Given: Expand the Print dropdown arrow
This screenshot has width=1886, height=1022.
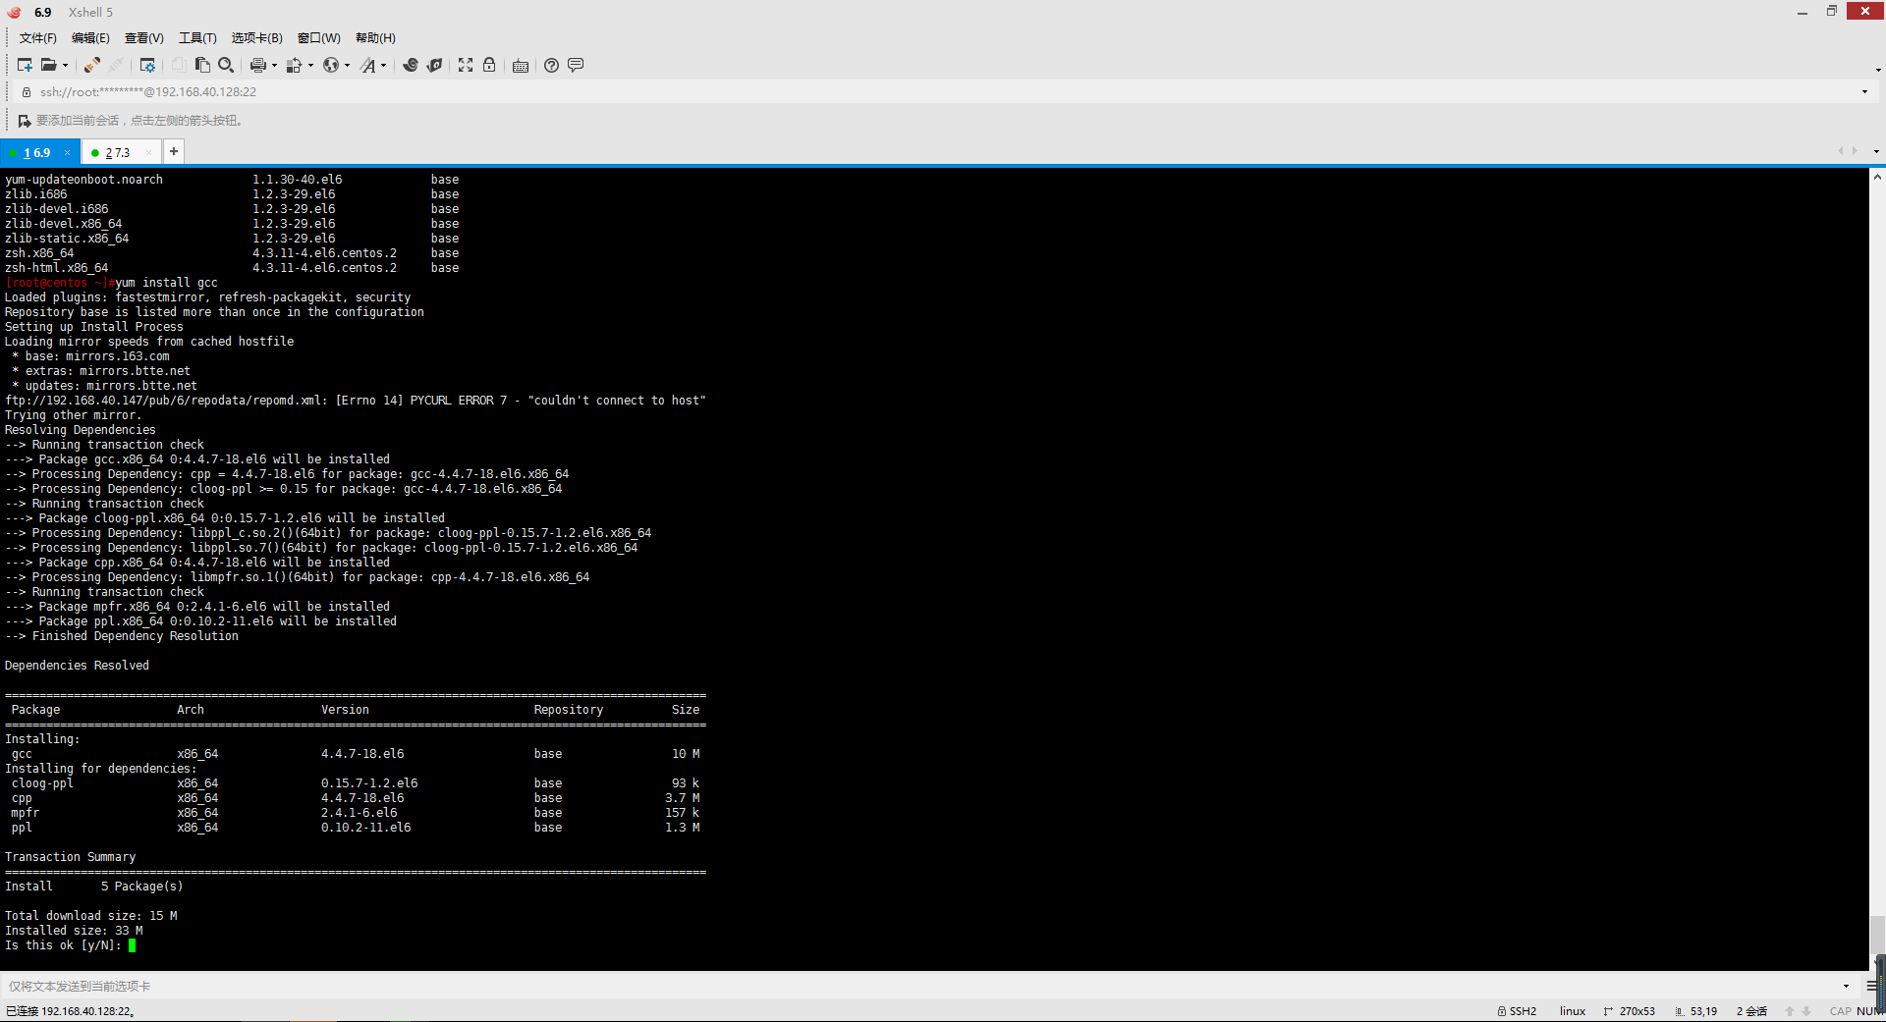Looking at the screenshot, I should pyautogui.click(x=274, y=66).
